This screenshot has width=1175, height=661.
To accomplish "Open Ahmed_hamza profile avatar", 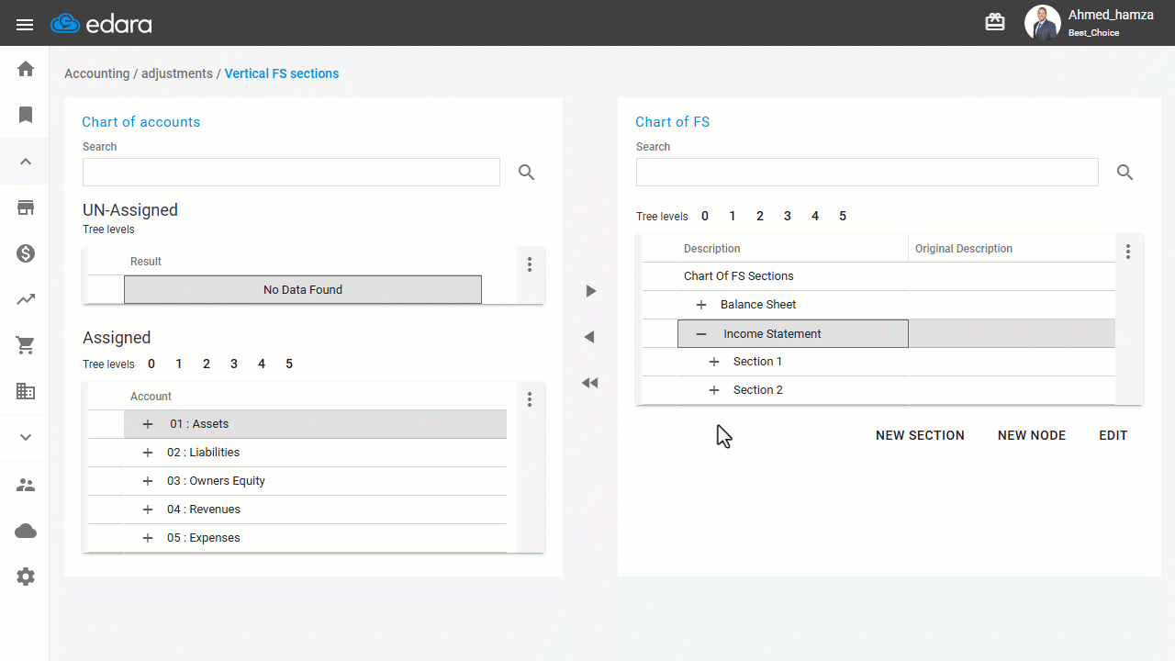I will pos(1042,23).
